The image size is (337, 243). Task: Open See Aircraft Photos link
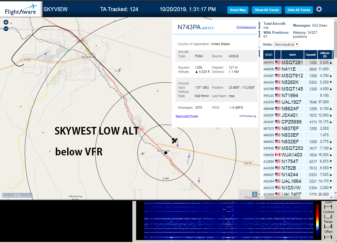[x=187, y=116]
